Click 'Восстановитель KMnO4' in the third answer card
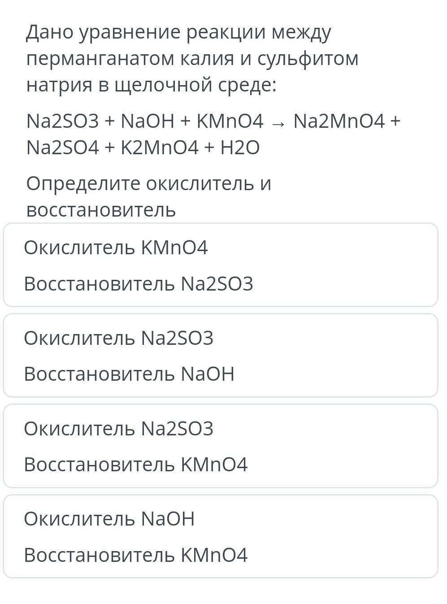The height and width of the screenshot is (604, 447). [135, 465]
